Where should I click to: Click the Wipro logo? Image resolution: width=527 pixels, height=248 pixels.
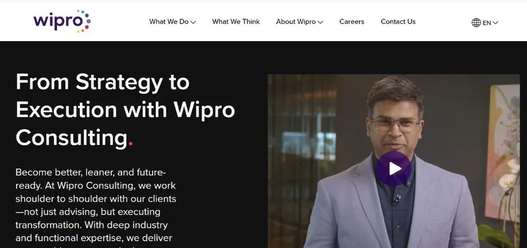[x=62, y=21]
